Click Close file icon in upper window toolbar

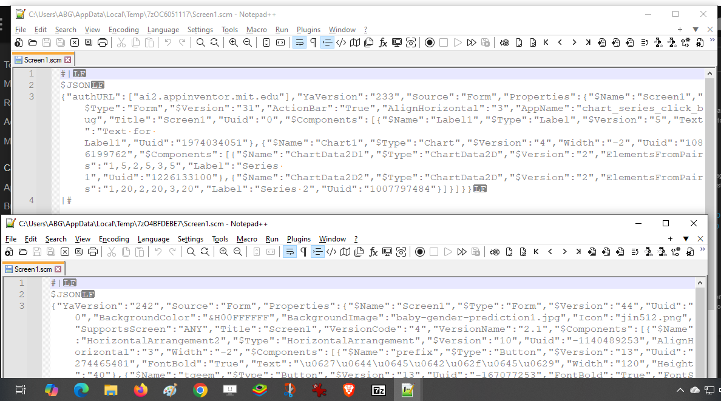pos(75,42)
